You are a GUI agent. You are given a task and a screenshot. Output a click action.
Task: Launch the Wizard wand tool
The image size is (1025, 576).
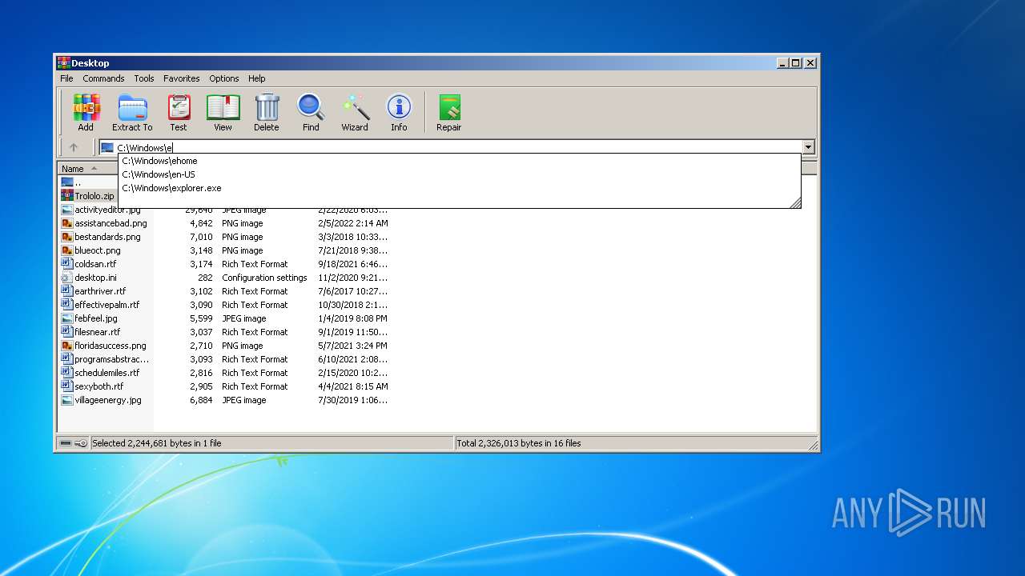pyautogui.click(x=355, y=112)
